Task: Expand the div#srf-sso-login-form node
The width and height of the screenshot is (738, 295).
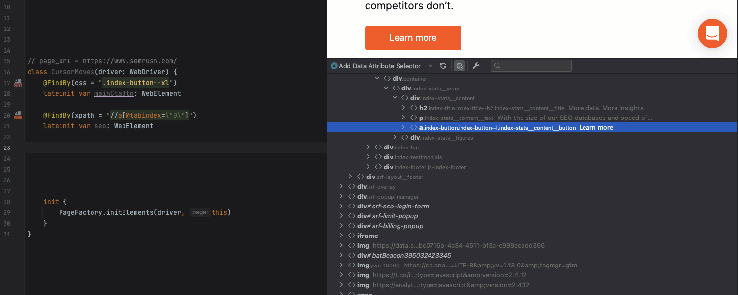Action: (x=341, y=206)
